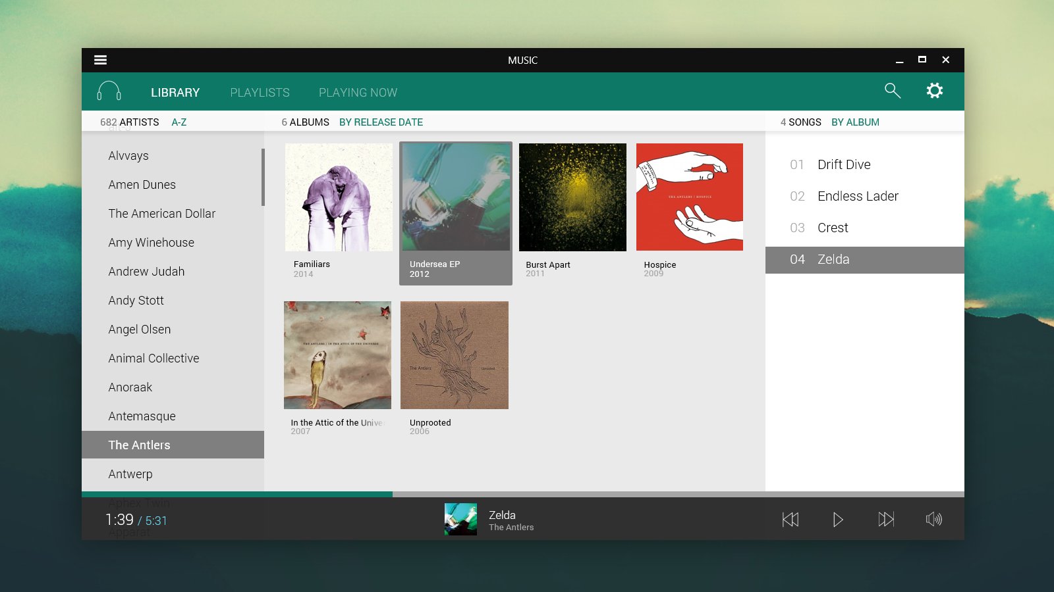This screenshot has width=1054, height=592.
Task: Play song 04 Zelda
Action: click(865, 260)
